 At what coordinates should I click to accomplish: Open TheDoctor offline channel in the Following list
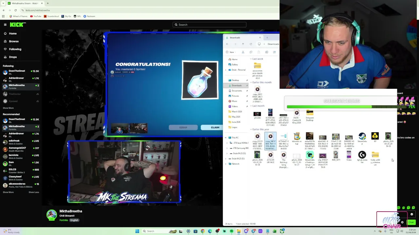click(x=20, y=94)
